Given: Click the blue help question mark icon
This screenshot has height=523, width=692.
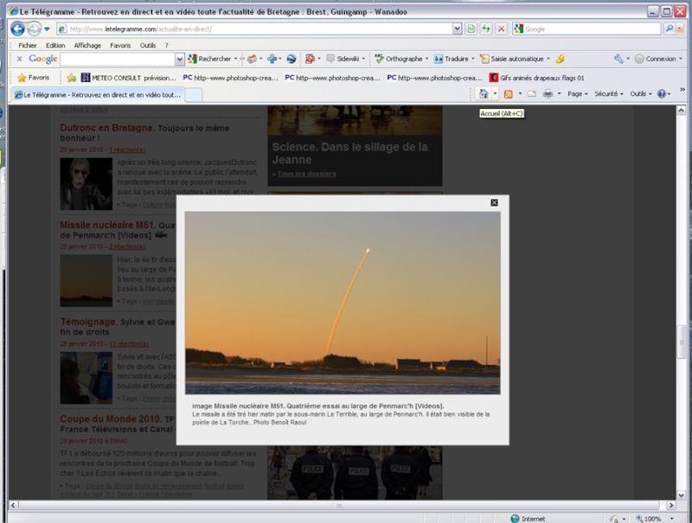Looking at the screenshot, I should pos(661,94).
